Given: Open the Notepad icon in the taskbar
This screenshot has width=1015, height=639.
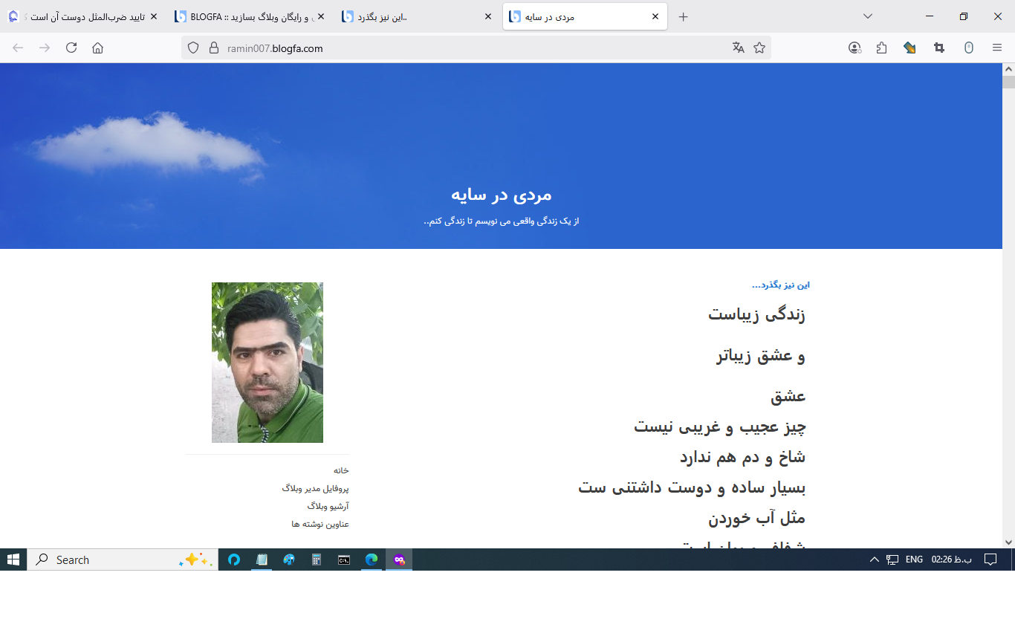Looking at the screenshot, I should [x=262, y=559].
